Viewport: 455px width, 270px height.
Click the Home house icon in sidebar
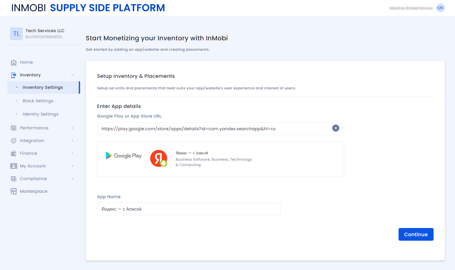tap(14, 63)
